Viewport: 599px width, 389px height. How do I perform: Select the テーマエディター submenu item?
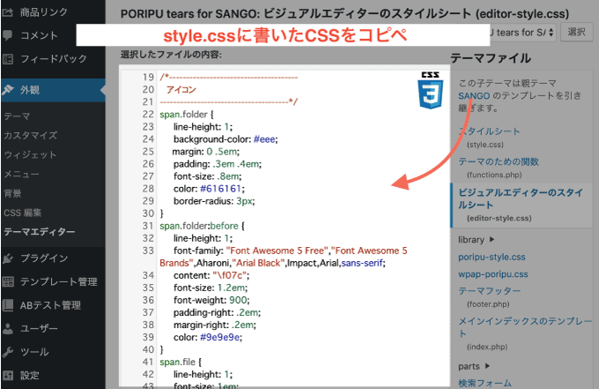click(x=40, y=232)
